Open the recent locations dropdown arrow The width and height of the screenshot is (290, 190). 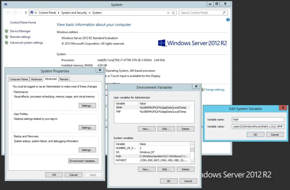(21, 13)
